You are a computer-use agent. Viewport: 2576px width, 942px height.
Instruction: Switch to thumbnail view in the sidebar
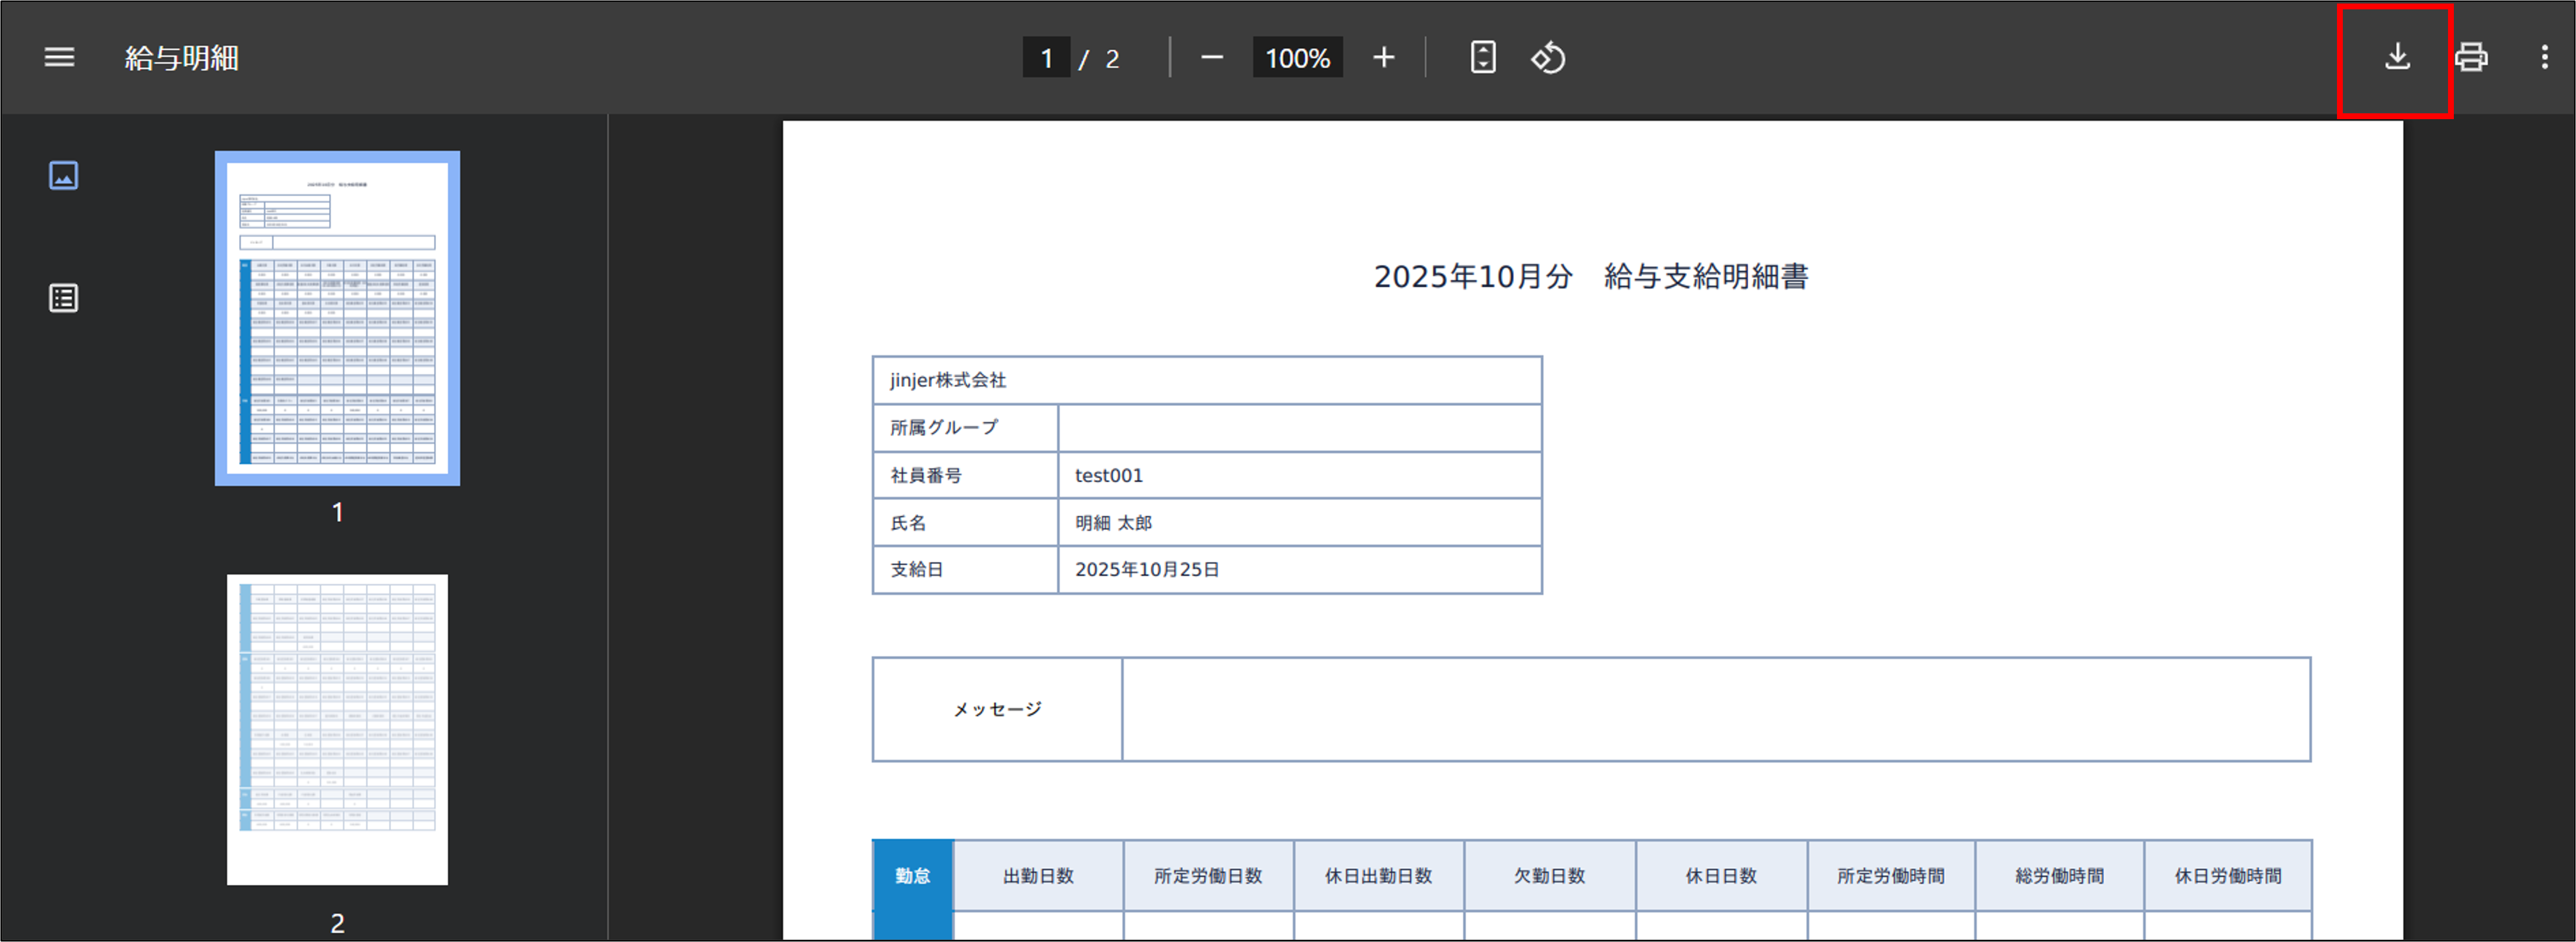pos(63,175)
